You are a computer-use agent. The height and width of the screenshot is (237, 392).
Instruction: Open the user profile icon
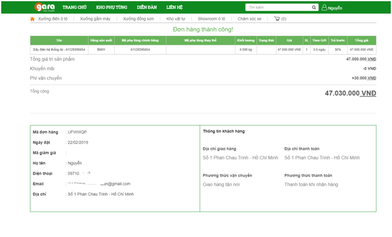click(324, 7)
